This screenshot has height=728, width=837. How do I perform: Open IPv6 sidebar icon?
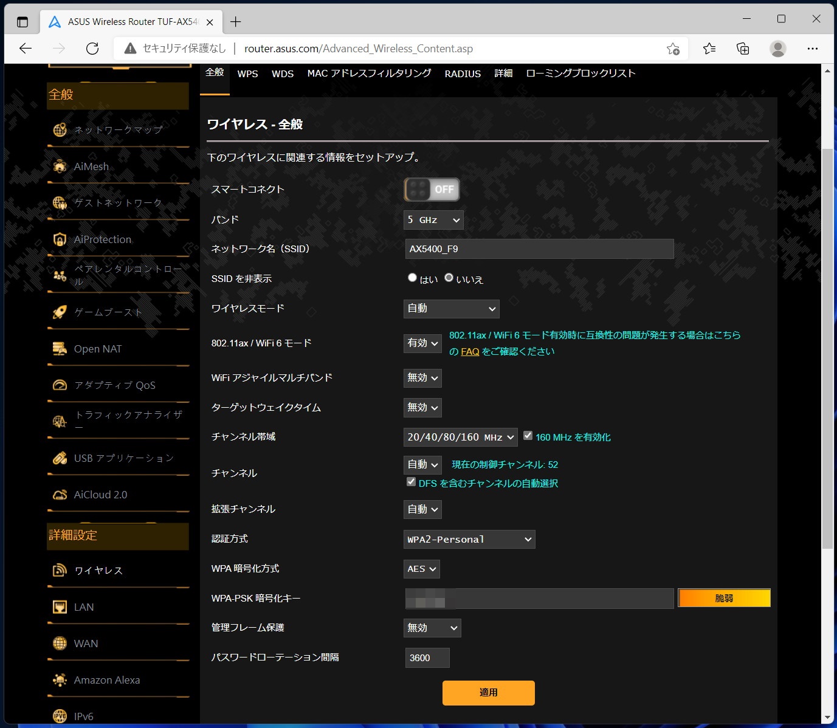pos(60,716)
